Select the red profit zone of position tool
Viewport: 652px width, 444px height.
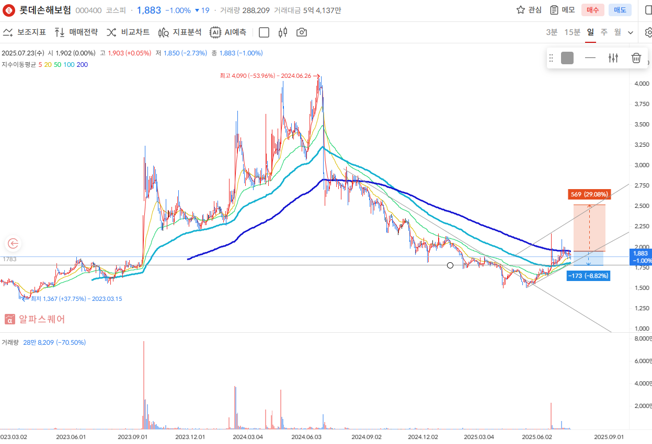[589, 228]
